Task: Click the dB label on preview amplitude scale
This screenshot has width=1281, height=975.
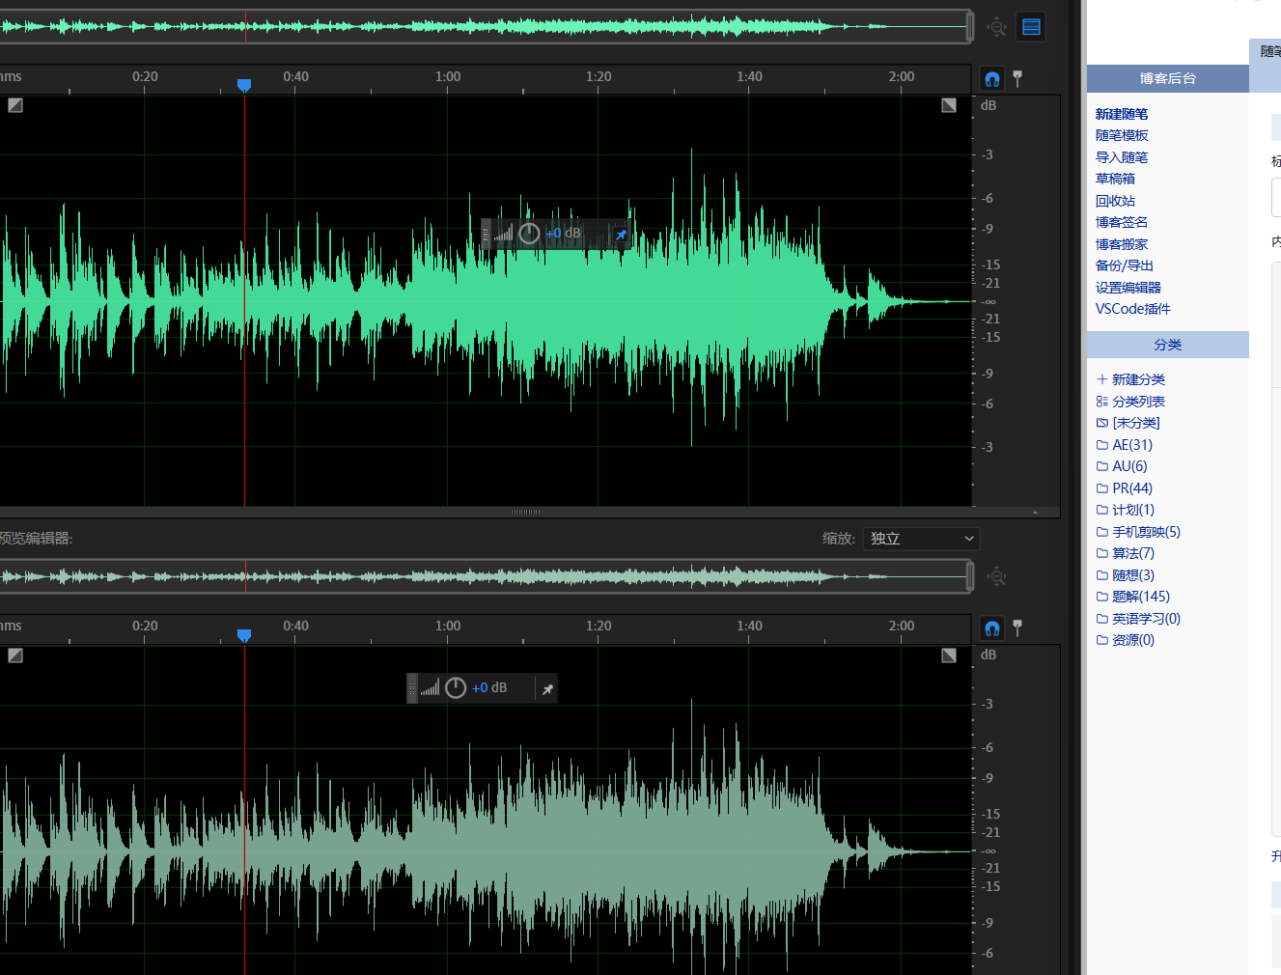Action: [x=989, y=655]
